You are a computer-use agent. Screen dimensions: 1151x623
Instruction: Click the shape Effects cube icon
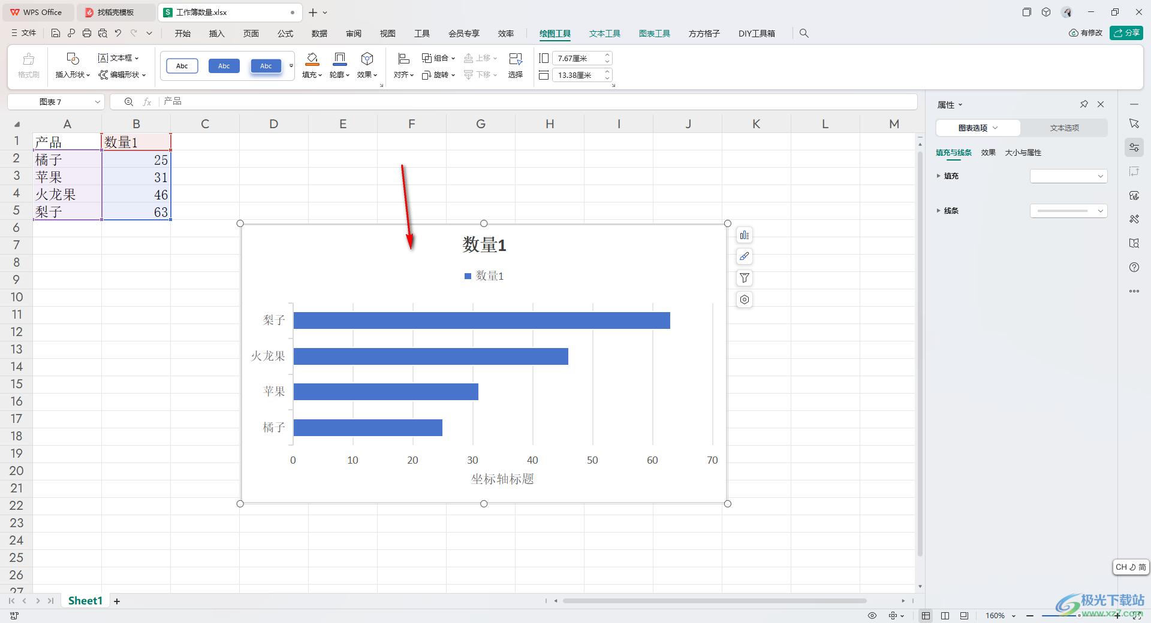367,59
